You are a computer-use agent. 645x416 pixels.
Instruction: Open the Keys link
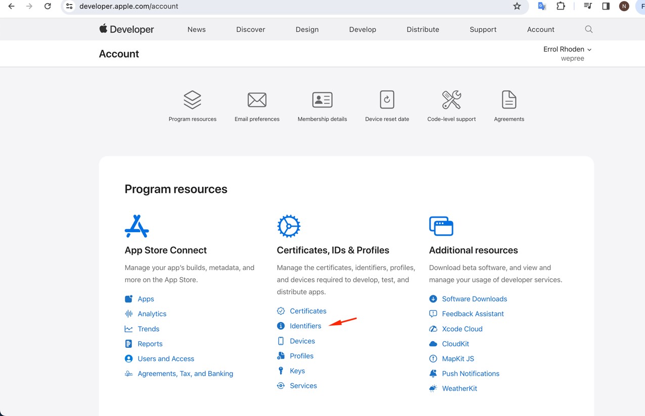[x=297, y=371]
